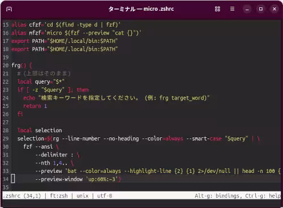
Task: Click 'Ctrl-g: help' status hint
Action: 263,196
